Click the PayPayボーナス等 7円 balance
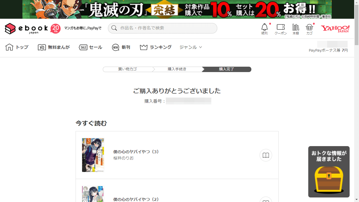Screen dimensions: 359x202 click(x=328, y=51)
